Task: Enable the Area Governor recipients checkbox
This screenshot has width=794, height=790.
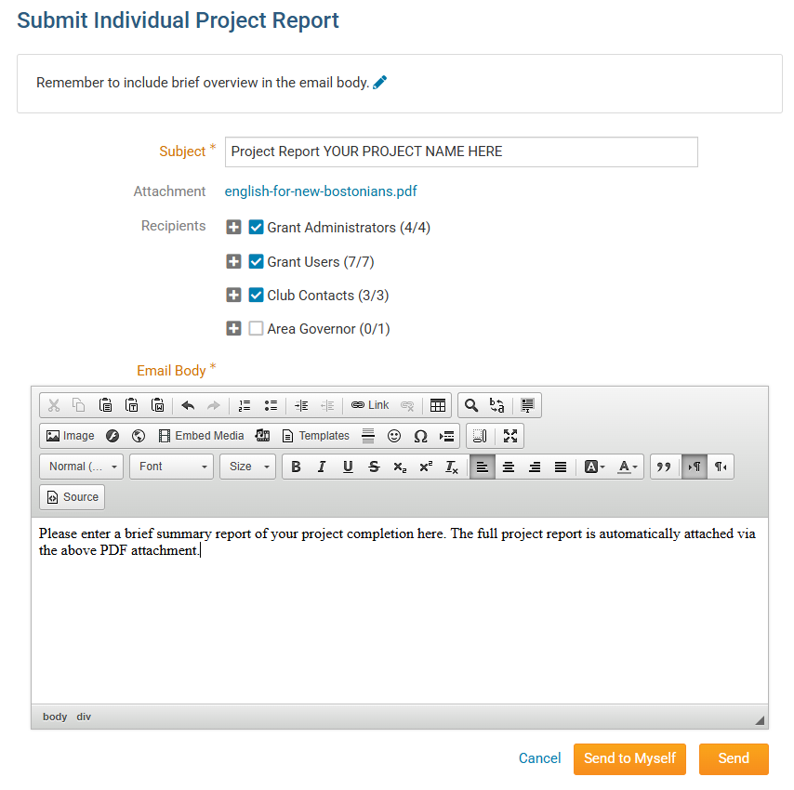Action: 257,328
